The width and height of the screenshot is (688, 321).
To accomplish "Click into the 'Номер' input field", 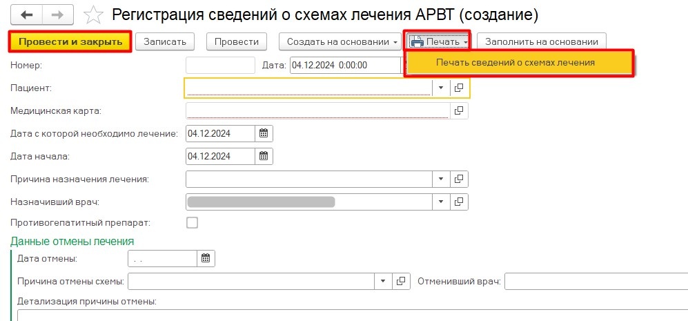I will pos(220,65).
